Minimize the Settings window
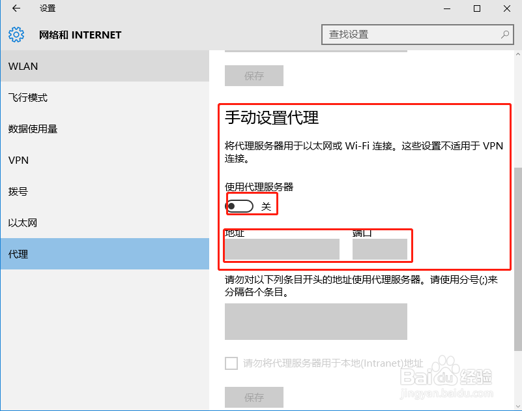Screen dimensions: 522x411 click(x=447, y=8)
